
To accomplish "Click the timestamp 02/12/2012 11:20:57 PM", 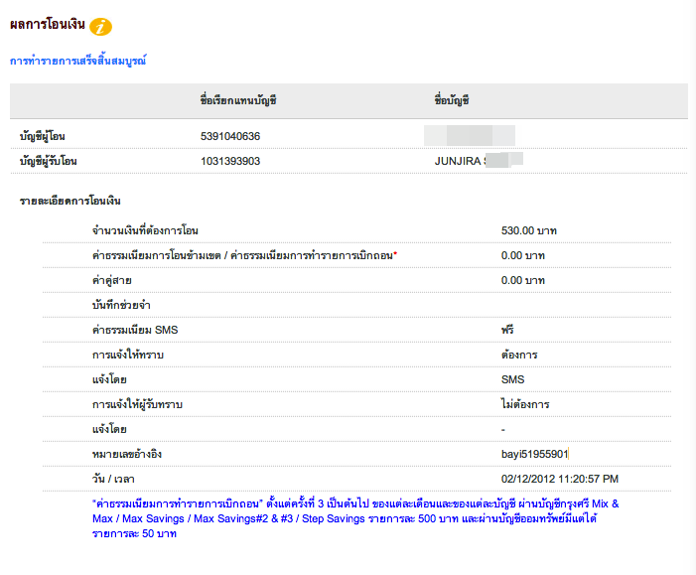I will tap(560, 479).
